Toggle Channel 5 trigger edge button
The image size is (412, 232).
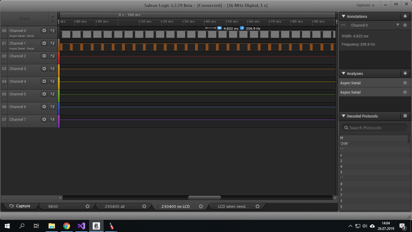tap(52, 94)
